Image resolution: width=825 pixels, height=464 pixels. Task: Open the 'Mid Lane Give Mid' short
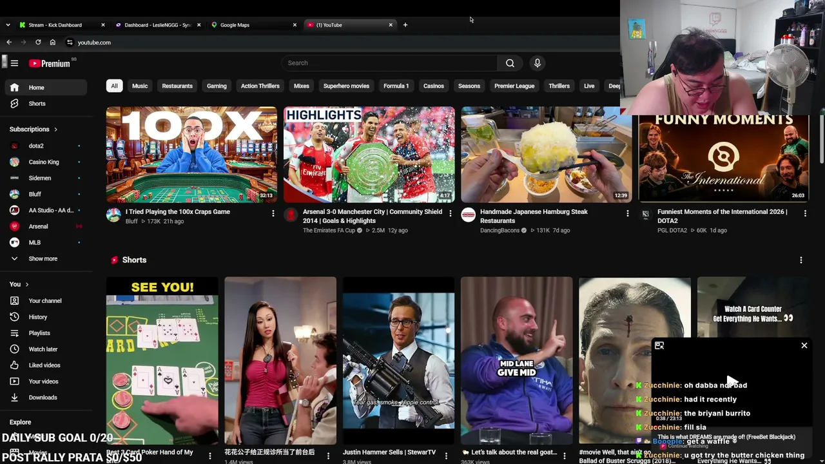(x=516, y=361)
